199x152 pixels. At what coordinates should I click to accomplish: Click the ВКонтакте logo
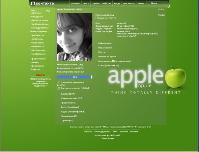(43, 3)
